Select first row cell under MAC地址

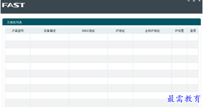[x=88, y=37]
